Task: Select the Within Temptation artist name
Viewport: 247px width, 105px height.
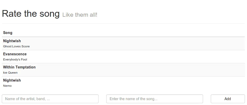Action: [x=19, y=67]
